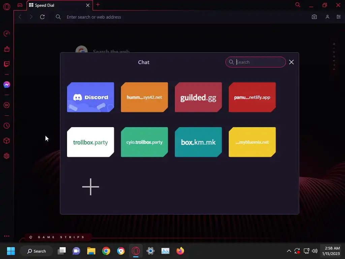Viewport: 345px width, 259px height.
Task: Open the clock showing 2:58 AM
Action: pyautogui.click(x=331, y=251)
